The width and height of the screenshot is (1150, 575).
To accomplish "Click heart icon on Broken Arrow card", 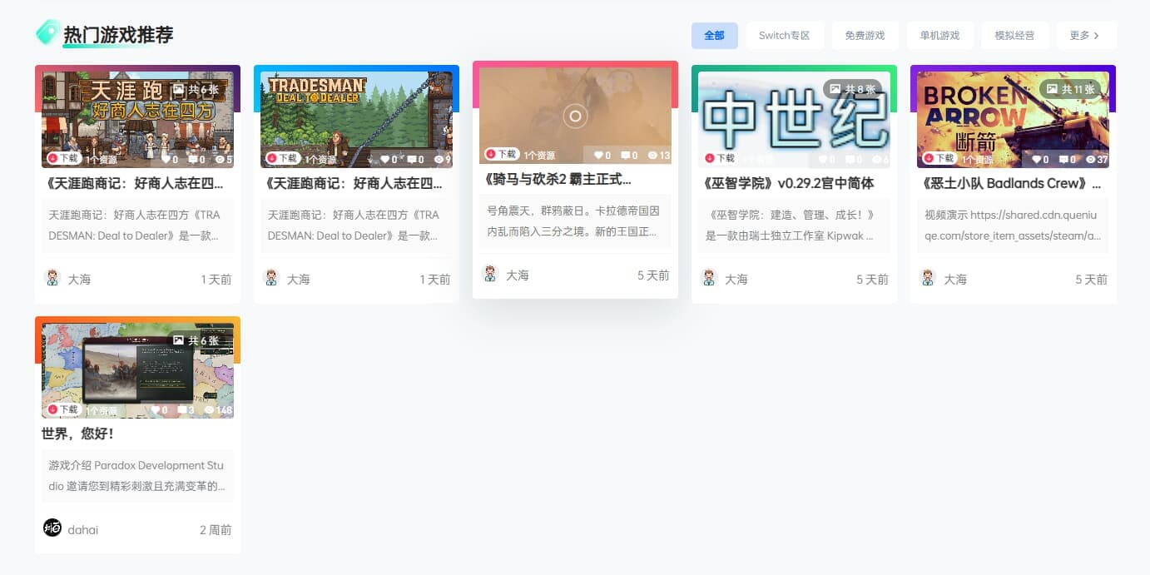I will tap(1036, 159).
